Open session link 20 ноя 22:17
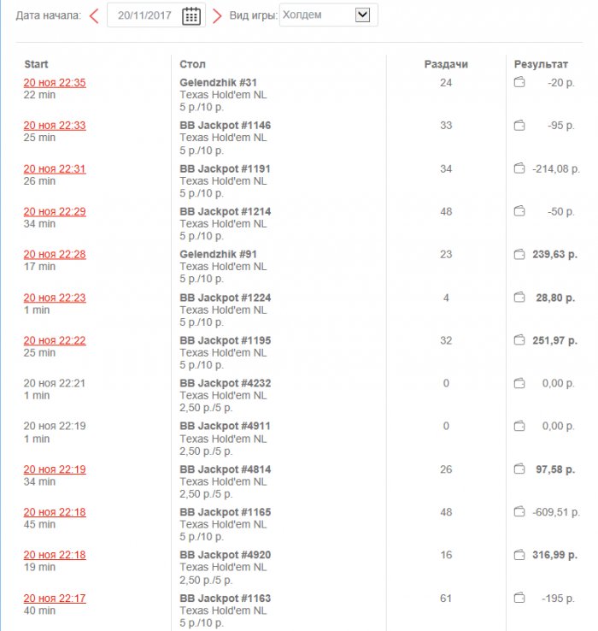This screenshot has height=631, width=598. pyautogui.click(x=55, y=598)
